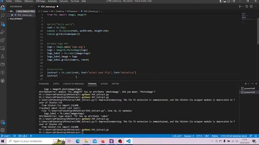Screen dimensions: 259x145
Task: Split the editor to the right
Action: coord(251,6)
